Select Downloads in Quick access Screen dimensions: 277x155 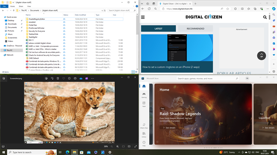12,24
